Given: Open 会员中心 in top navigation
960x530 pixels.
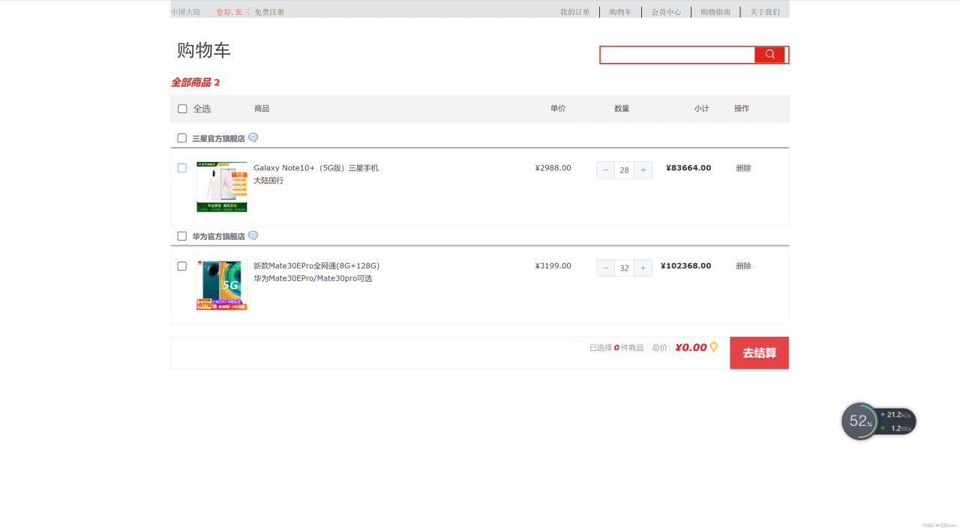Looking at the screenshot, I should [666, 12].
